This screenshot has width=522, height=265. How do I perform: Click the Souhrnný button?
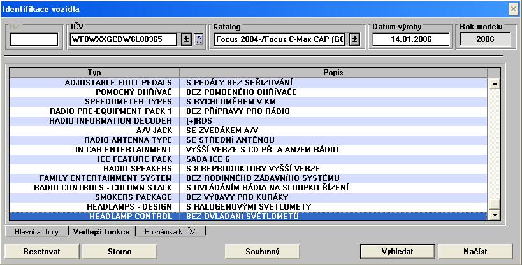263,251
